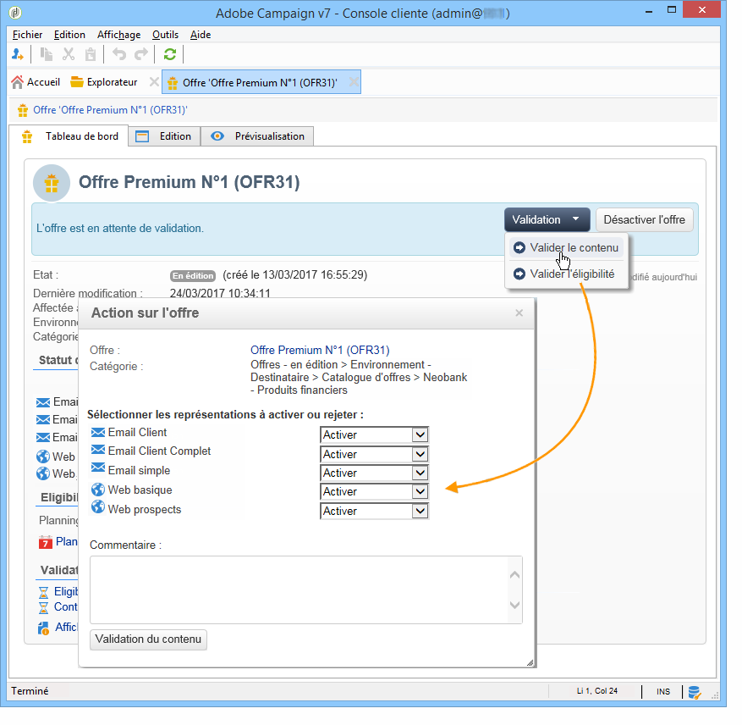This screenshot has height=725, width=742.
Task: Switch to the Prévisualisation tab
Action: [257, 136]
